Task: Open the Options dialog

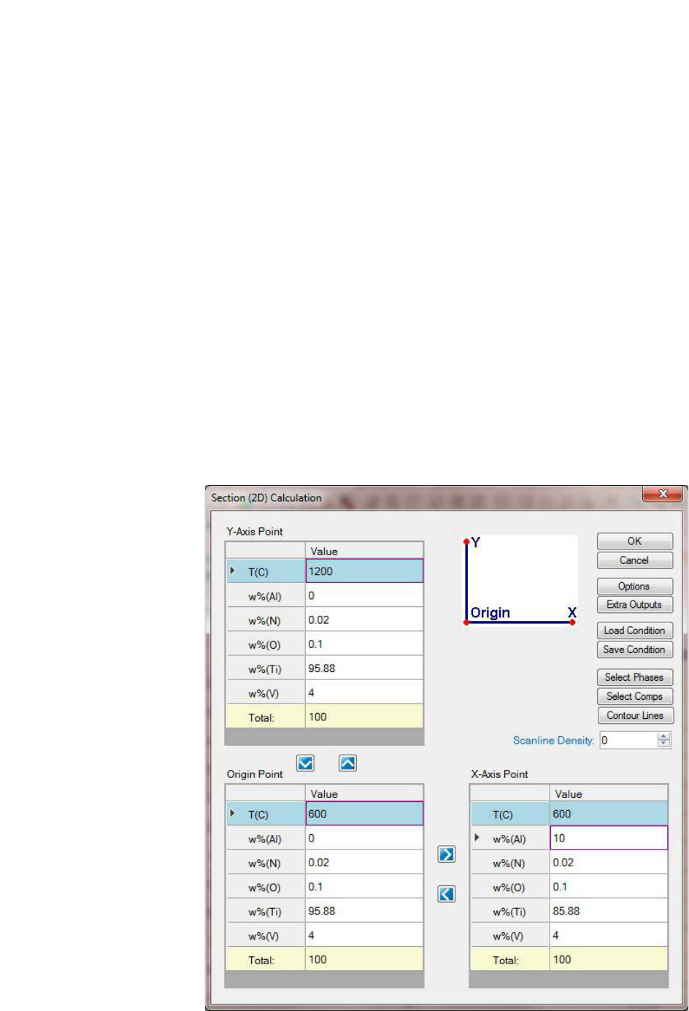Action: point(634,586)
